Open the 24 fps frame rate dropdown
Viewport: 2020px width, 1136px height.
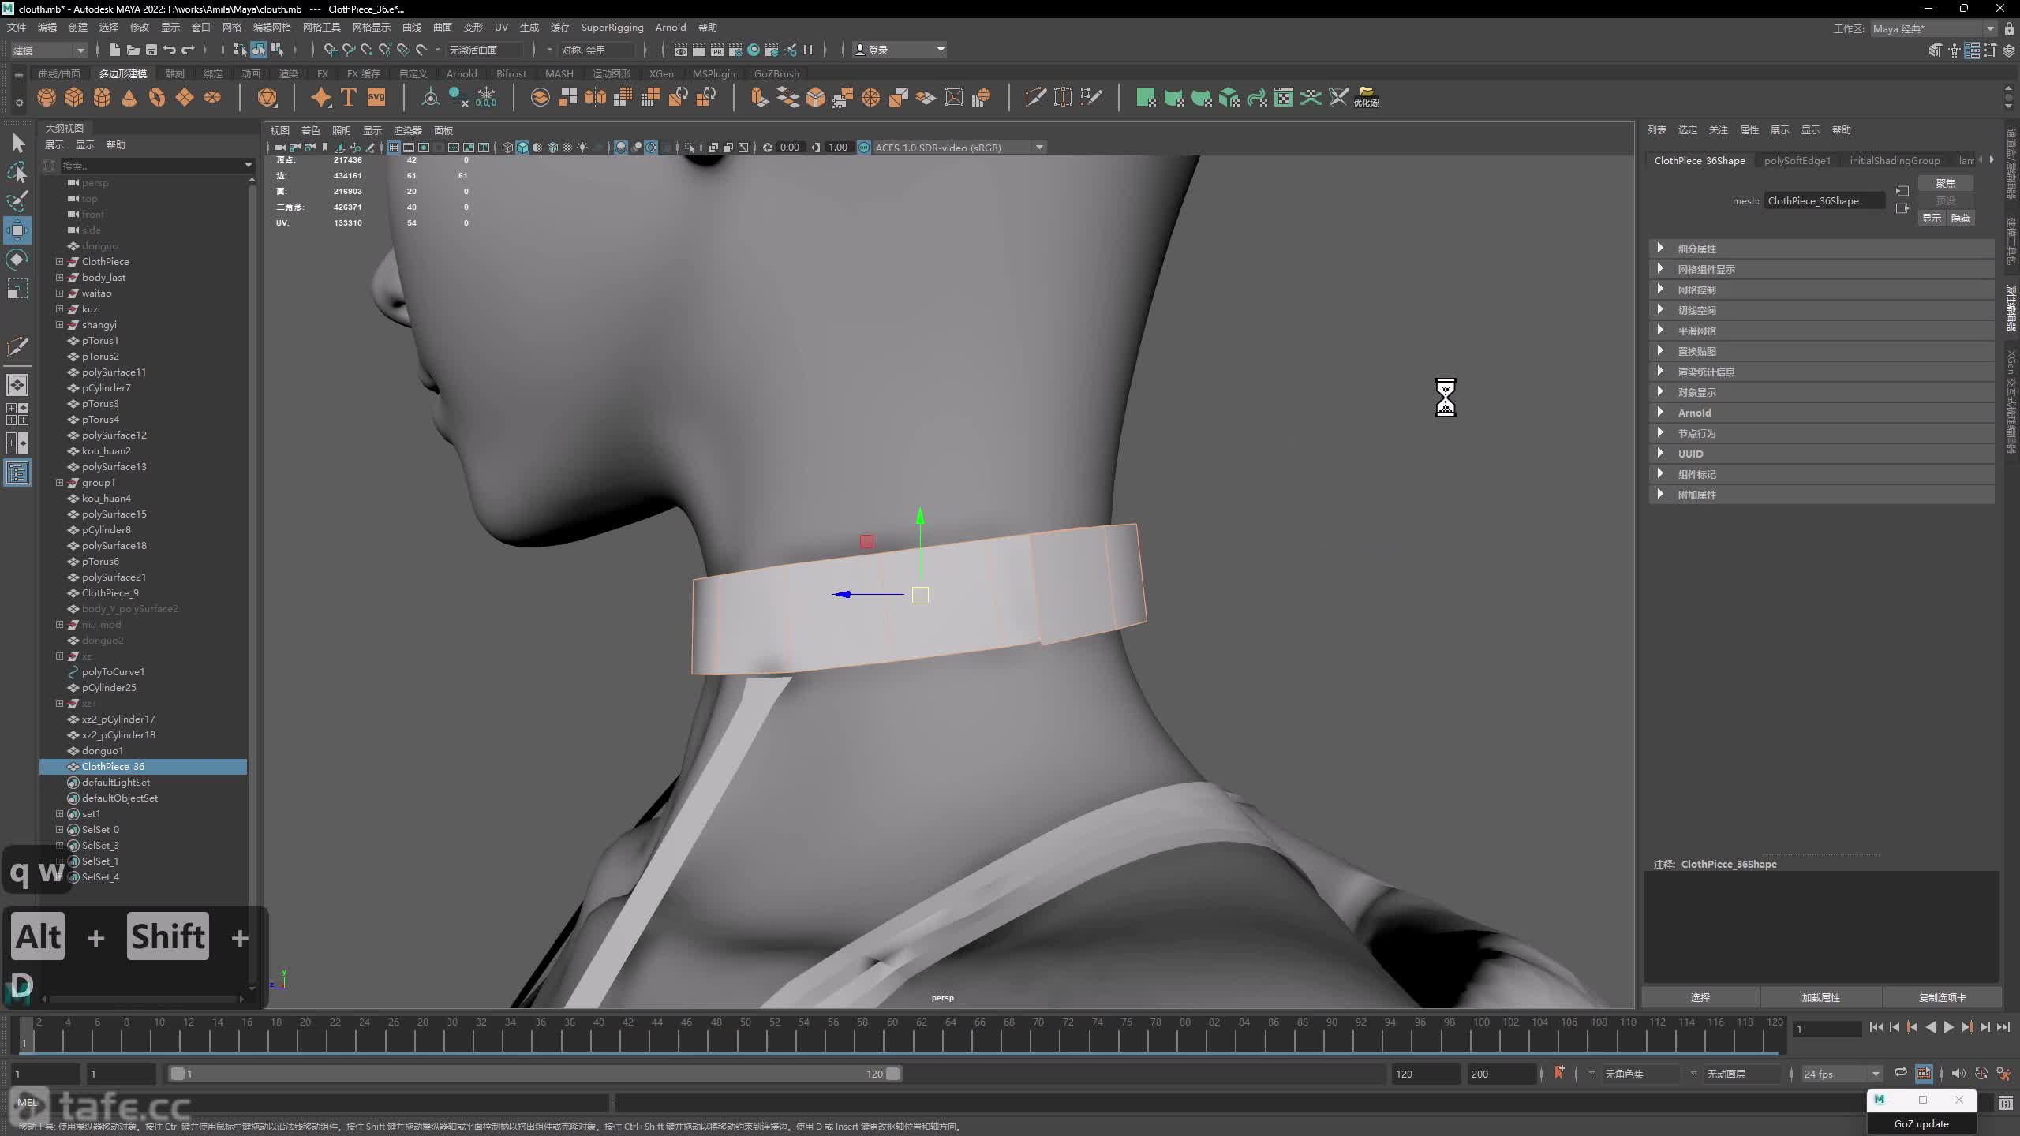tap(1841, 1074)
